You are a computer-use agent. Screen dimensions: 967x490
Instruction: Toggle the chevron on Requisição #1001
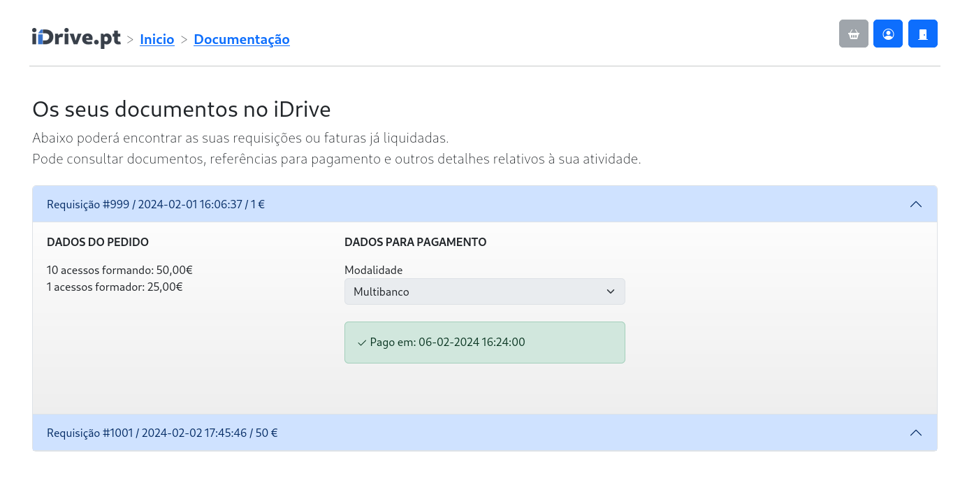click(915, 433)
